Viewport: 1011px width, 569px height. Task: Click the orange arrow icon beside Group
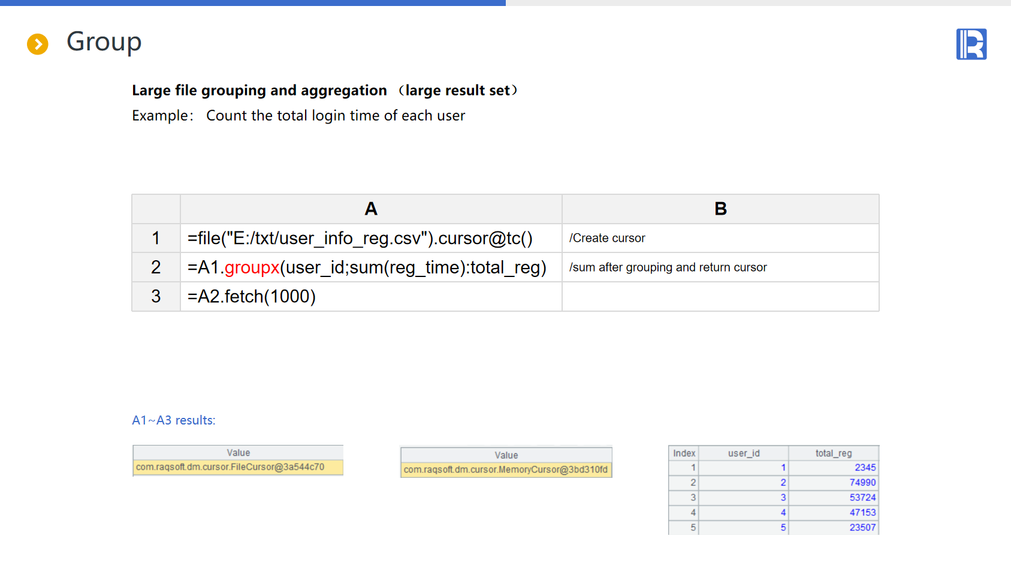pos(38,44)
